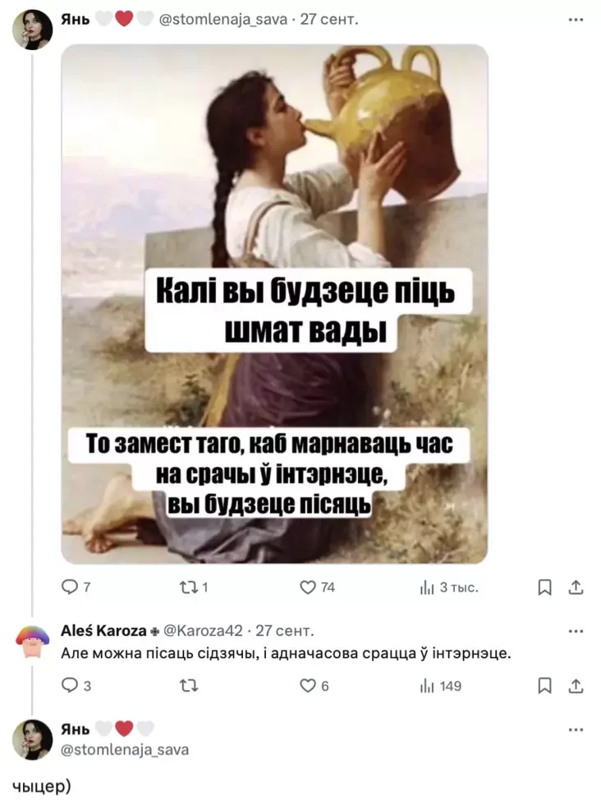Viewport: 601px width, 810px height.
Task: View stats for comment with 149 views
Action: (440, 685)
